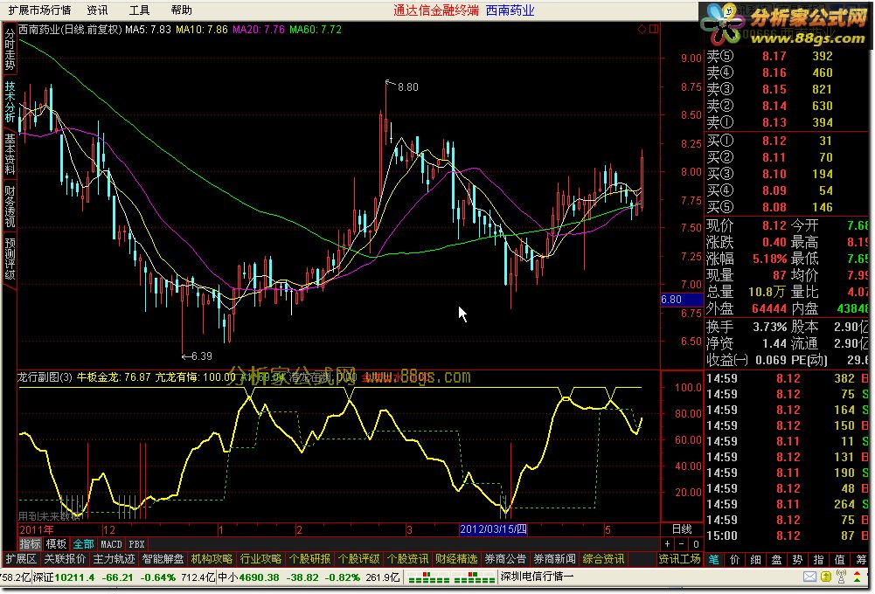
Task: Click the antenna connection status icon
Action: [x=842, y=577]
